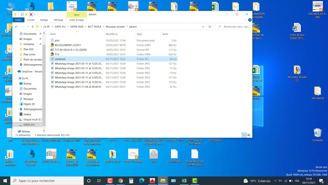Image resolution: width=328 pixels, height=185 pixels.
Task: Select the T12 DWG file
Action: coord(113,54)
